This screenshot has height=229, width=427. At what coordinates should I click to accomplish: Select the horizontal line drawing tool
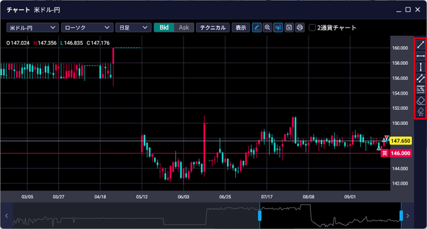[x=421, y=56]
